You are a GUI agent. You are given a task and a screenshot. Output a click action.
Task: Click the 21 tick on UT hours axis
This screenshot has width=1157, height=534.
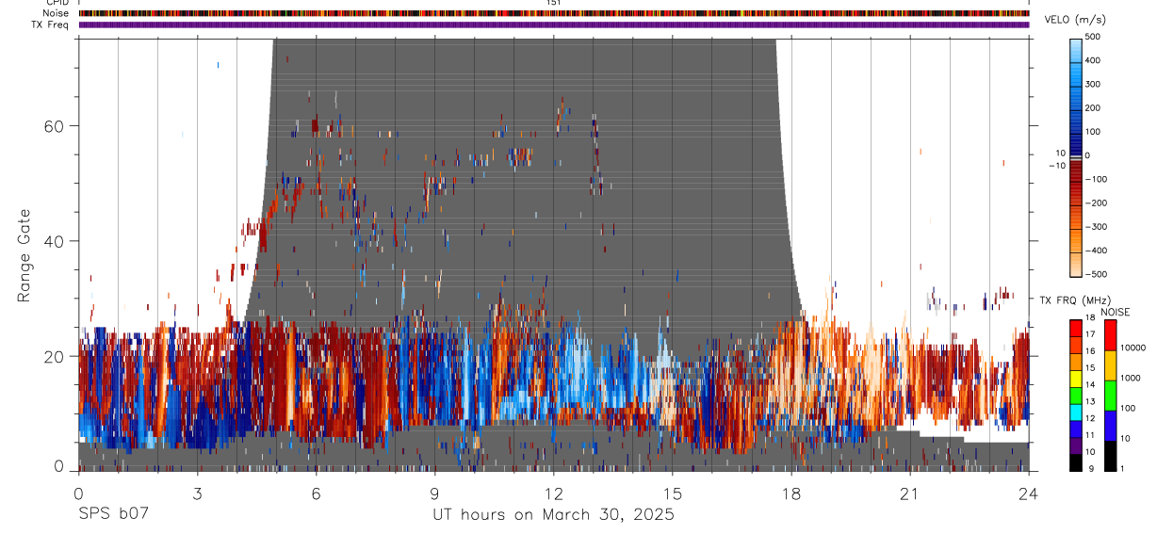(909, 494)
